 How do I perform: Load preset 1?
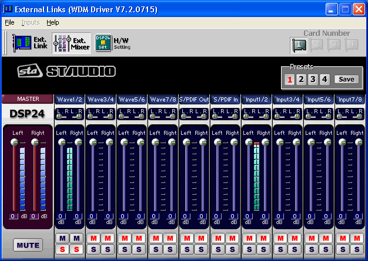[290, 80]
